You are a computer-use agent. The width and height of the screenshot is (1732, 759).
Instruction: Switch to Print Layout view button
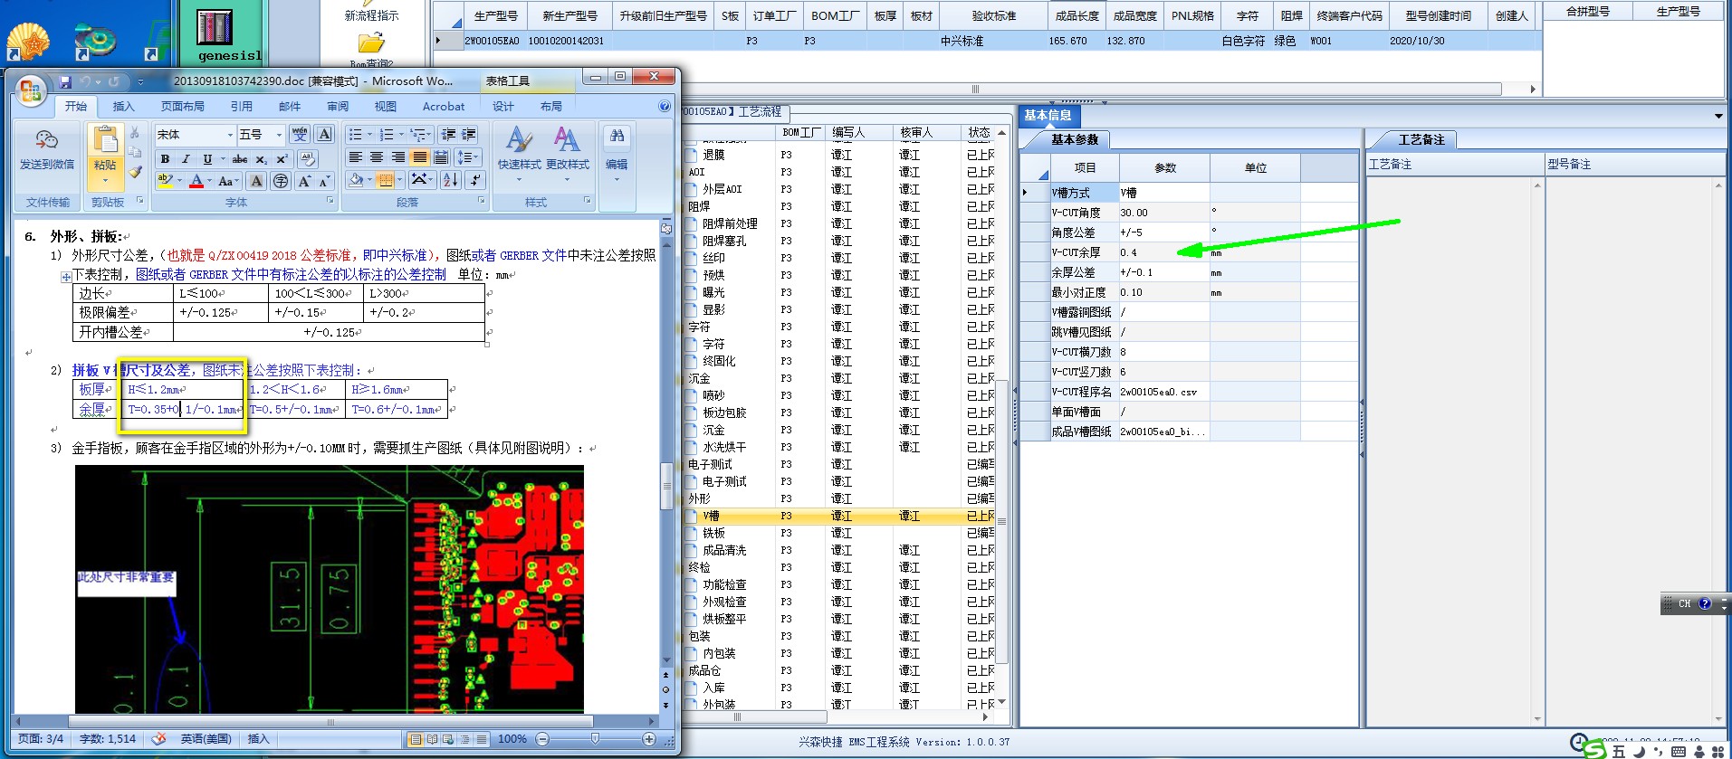pos(416,739)
